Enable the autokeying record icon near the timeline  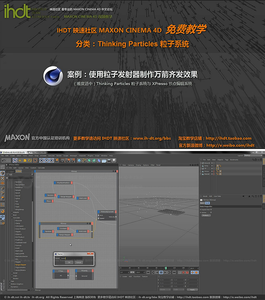183,273
